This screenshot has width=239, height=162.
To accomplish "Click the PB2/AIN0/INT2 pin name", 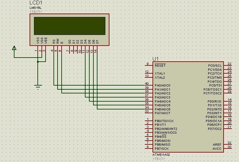I will coord(166,129).
